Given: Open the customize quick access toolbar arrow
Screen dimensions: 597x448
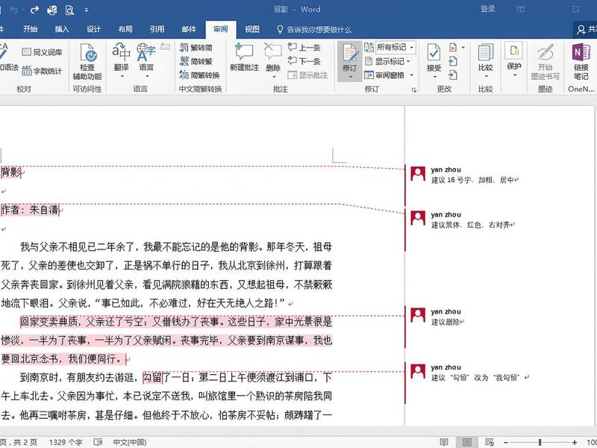Looking at the screenshot, I should coord(87,10).
